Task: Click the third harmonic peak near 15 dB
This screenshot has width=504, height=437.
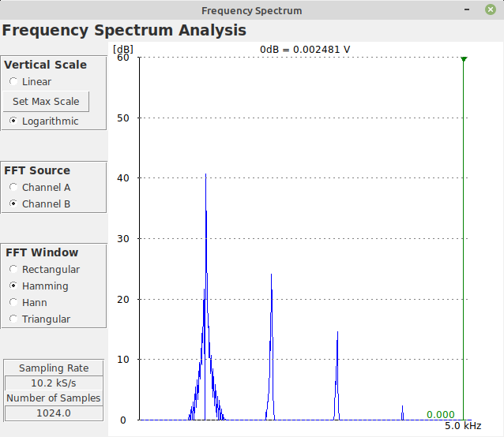Action: 337,334
